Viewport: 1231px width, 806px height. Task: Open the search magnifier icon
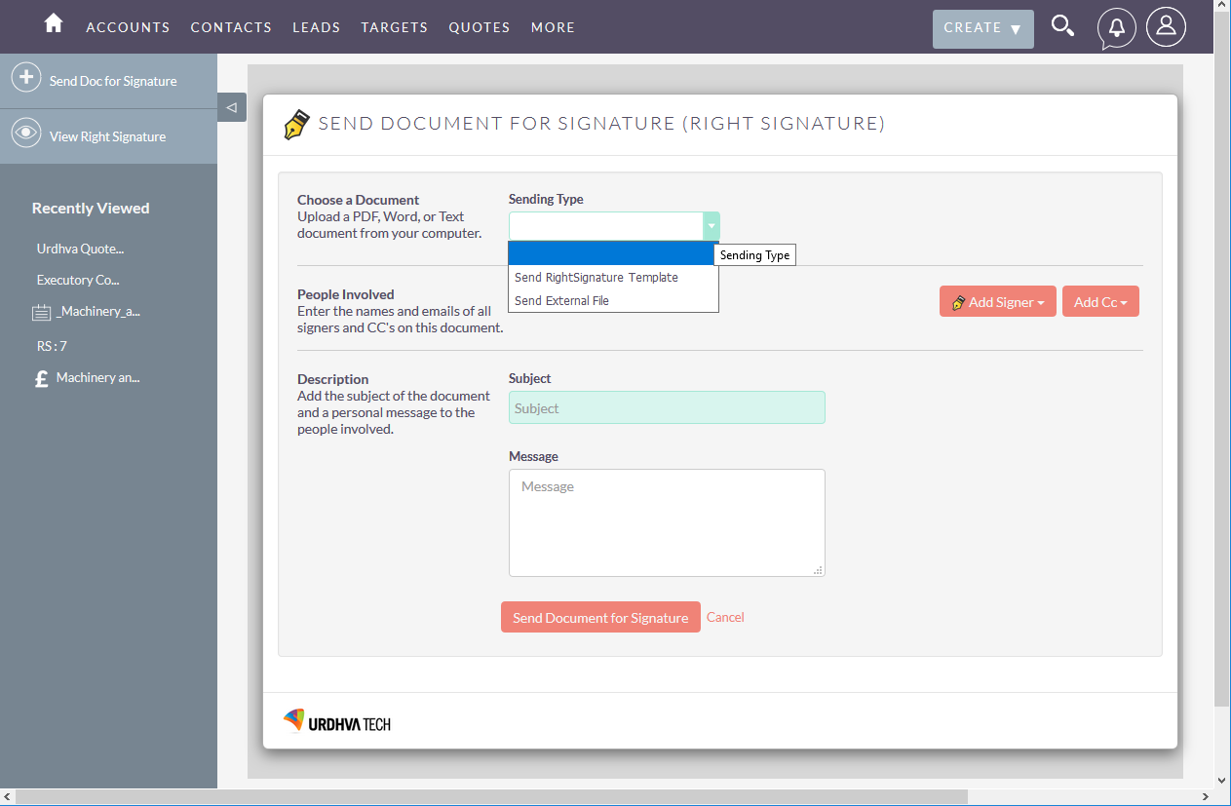pyautogui.click(x=1062, y=26)
